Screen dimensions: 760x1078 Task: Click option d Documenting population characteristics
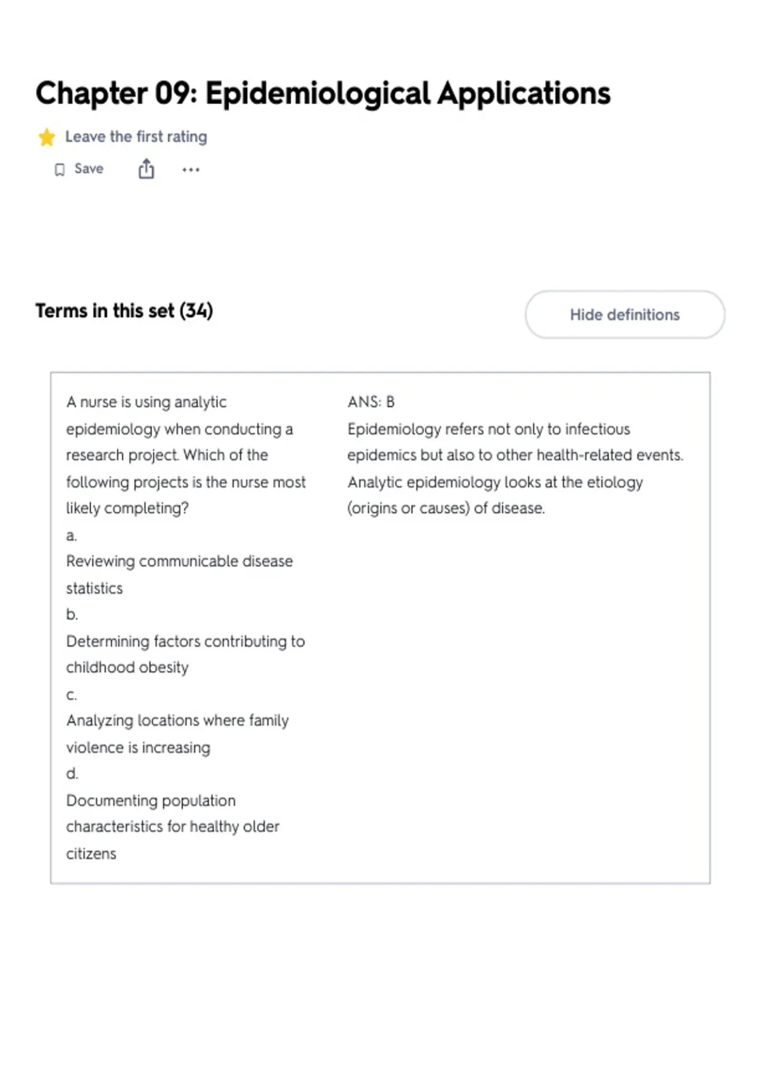click(172, 827)
